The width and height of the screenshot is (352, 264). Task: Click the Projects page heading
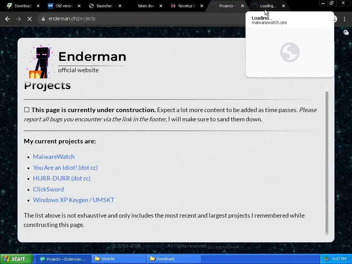(x=47, y=85)
